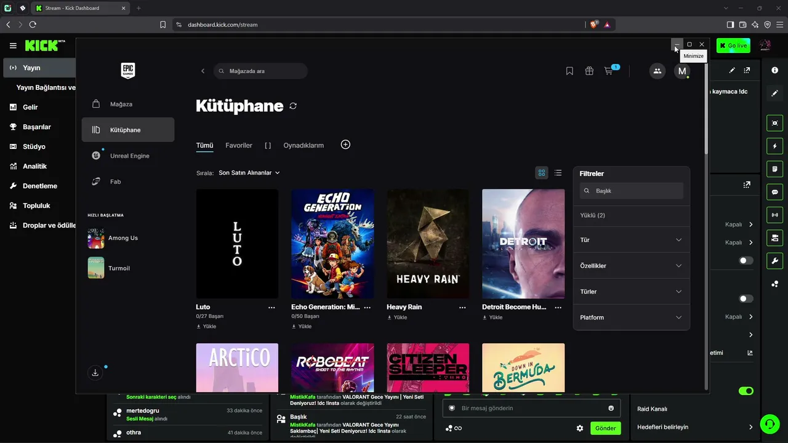This screenshot has height=443, width=788.
Task: Open the gift redeem icon in Epic launcher
Action: click(x=589, y=71)
